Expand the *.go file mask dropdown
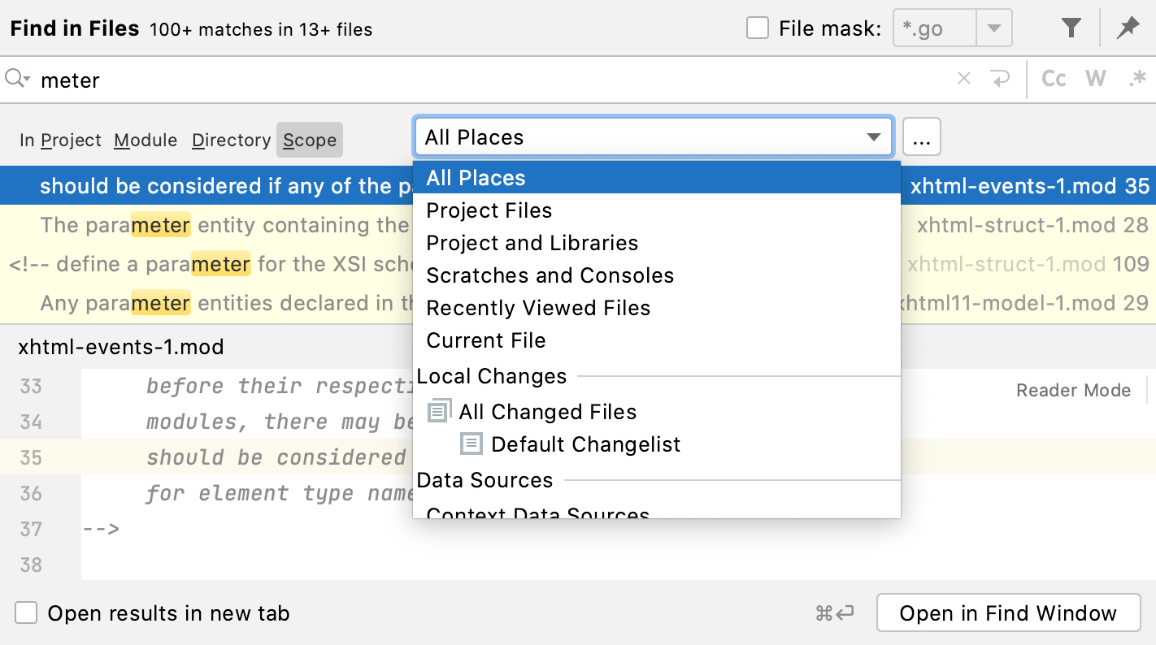The image size is (1156, 645). pos(993,28)
